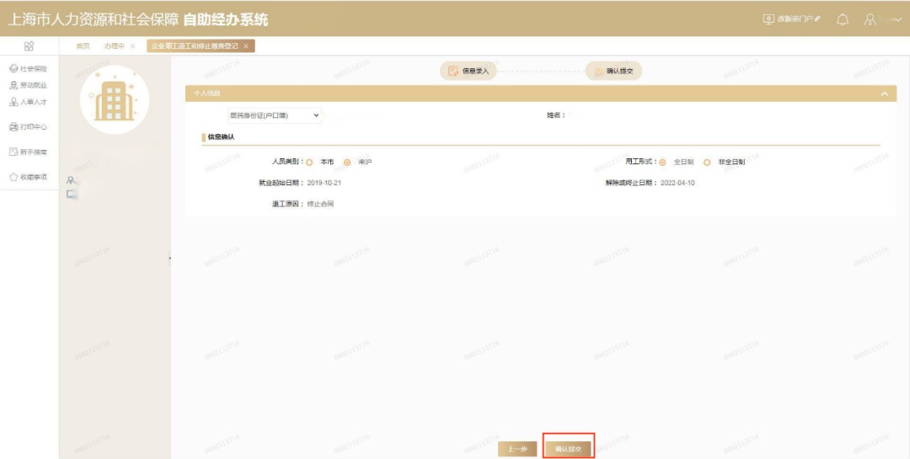Collapse the 个人信息 panel with the chevron

coord(884,93)
